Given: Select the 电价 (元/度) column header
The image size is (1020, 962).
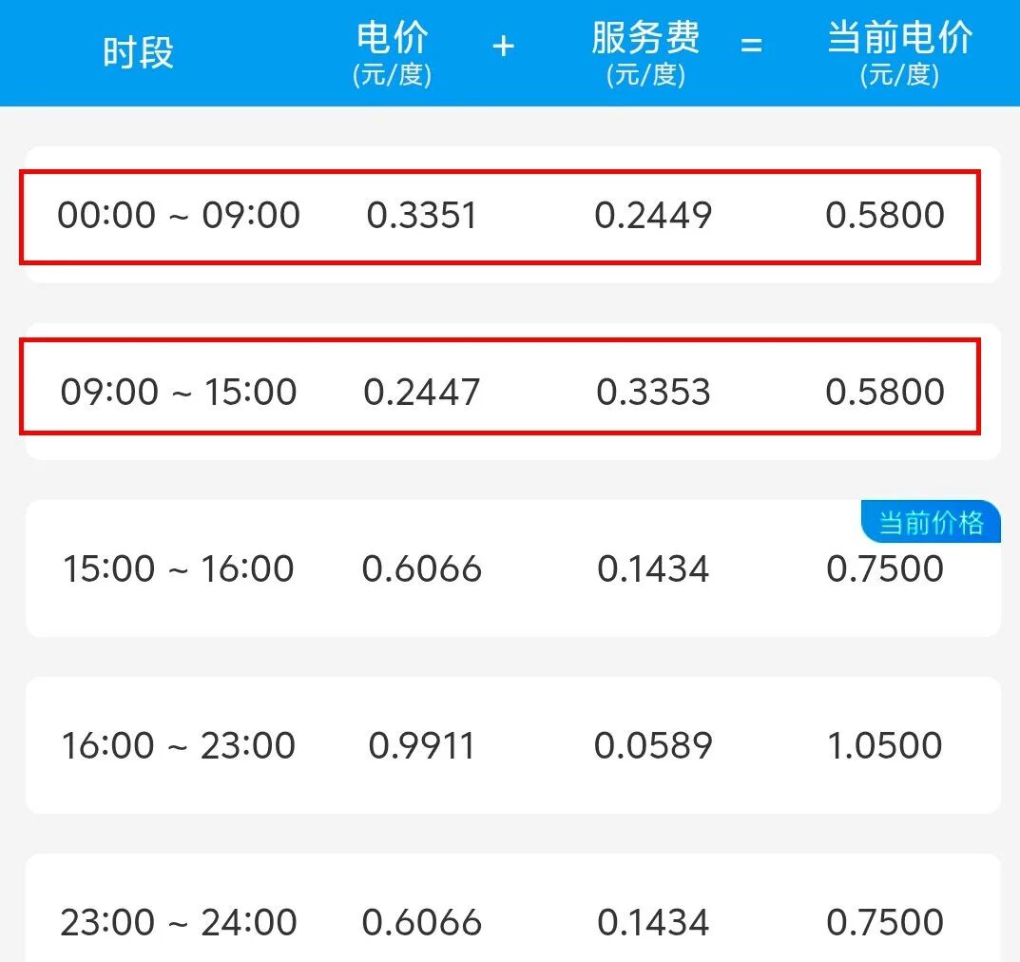Looking at the screenshot, I should tap(393, 54).
